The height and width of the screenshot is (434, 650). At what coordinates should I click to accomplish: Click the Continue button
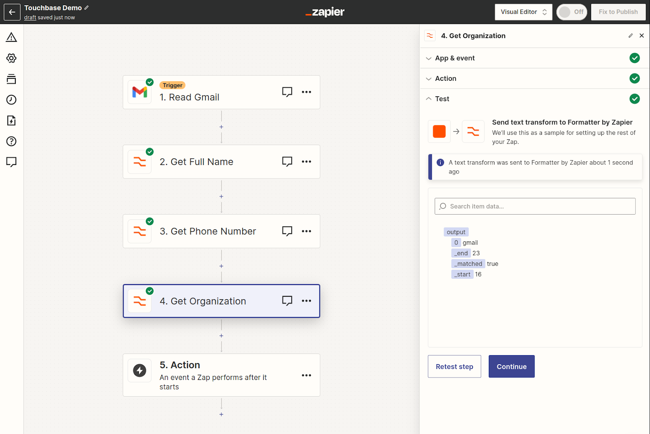511,367
